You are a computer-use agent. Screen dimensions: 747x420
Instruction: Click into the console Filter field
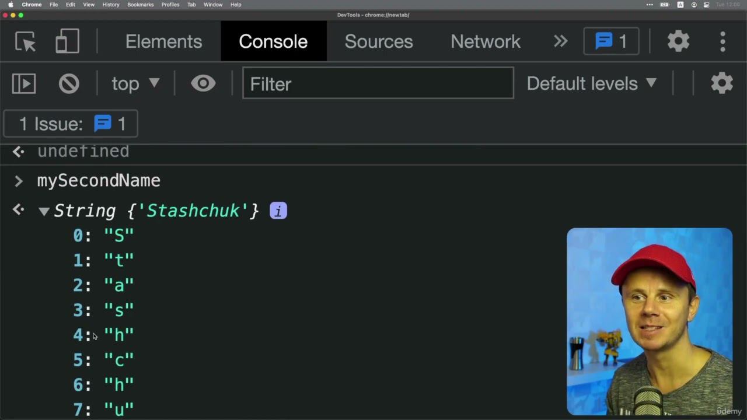[x=378, y=84]
